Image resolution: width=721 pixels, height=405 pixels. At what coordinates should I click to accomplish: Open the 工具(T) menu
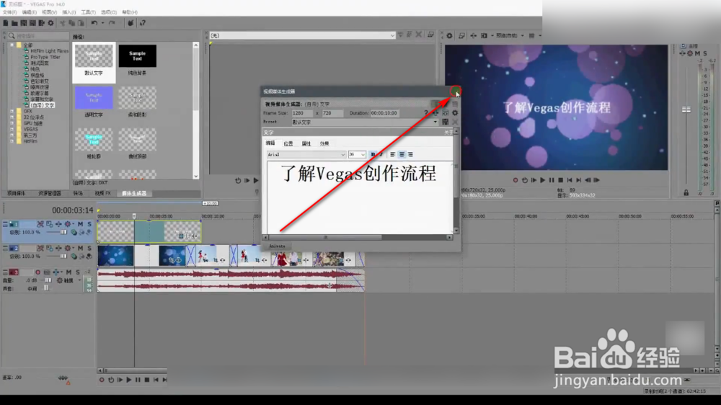(88, 12)
